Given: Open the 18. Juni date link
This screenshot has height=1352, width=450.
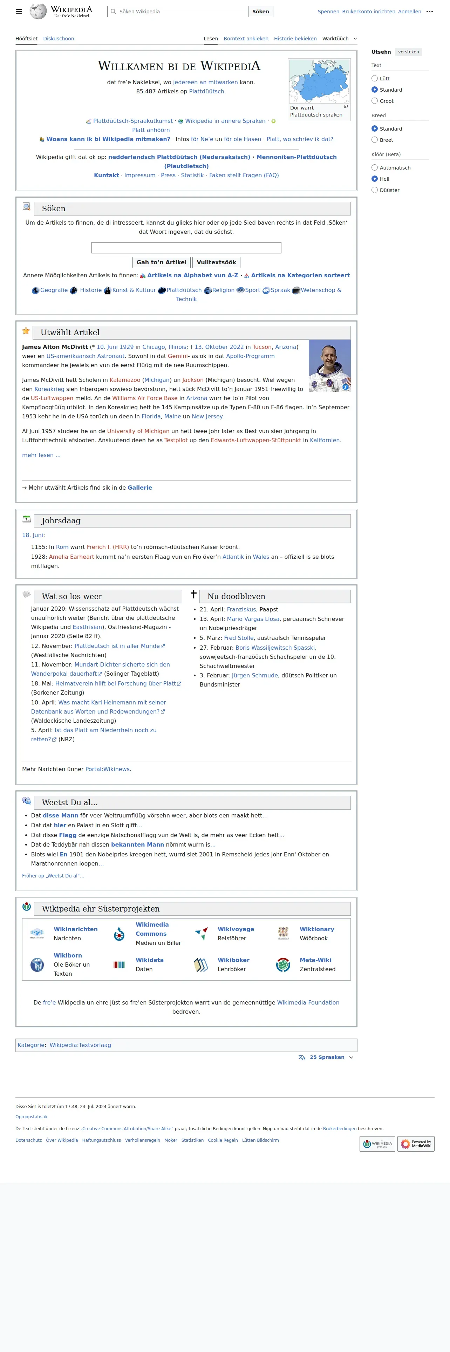Looking at the screenshot, I should coord(33,535).
